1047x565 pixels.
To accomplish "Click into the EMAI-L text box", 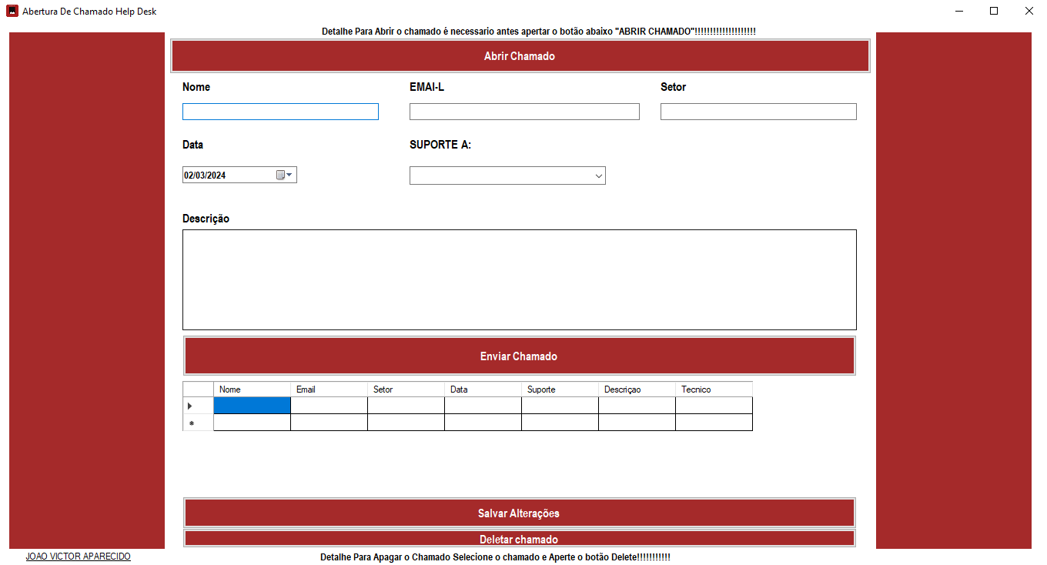I will click(x=524, y=112).
